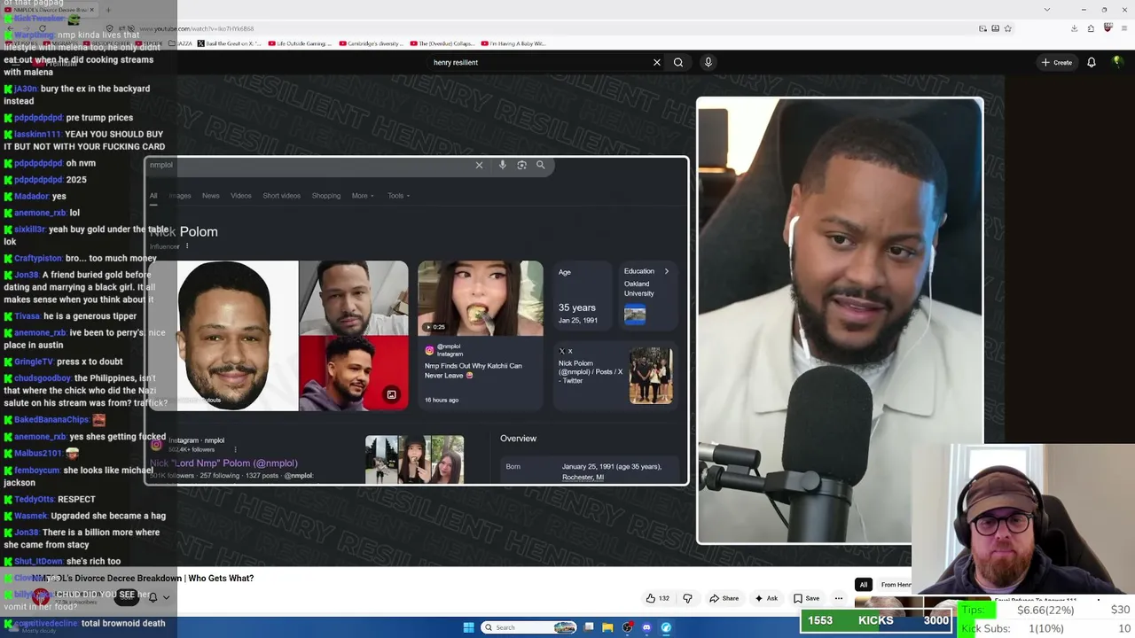This screenshot has height=638, width=1135.
Task: Click the image gallery icon on red photo
Action: tap(391, 395)
